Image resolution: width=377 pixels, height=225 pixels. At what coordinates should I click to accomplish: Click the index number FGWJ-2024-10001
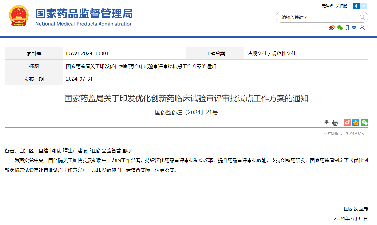click(87, 54)
